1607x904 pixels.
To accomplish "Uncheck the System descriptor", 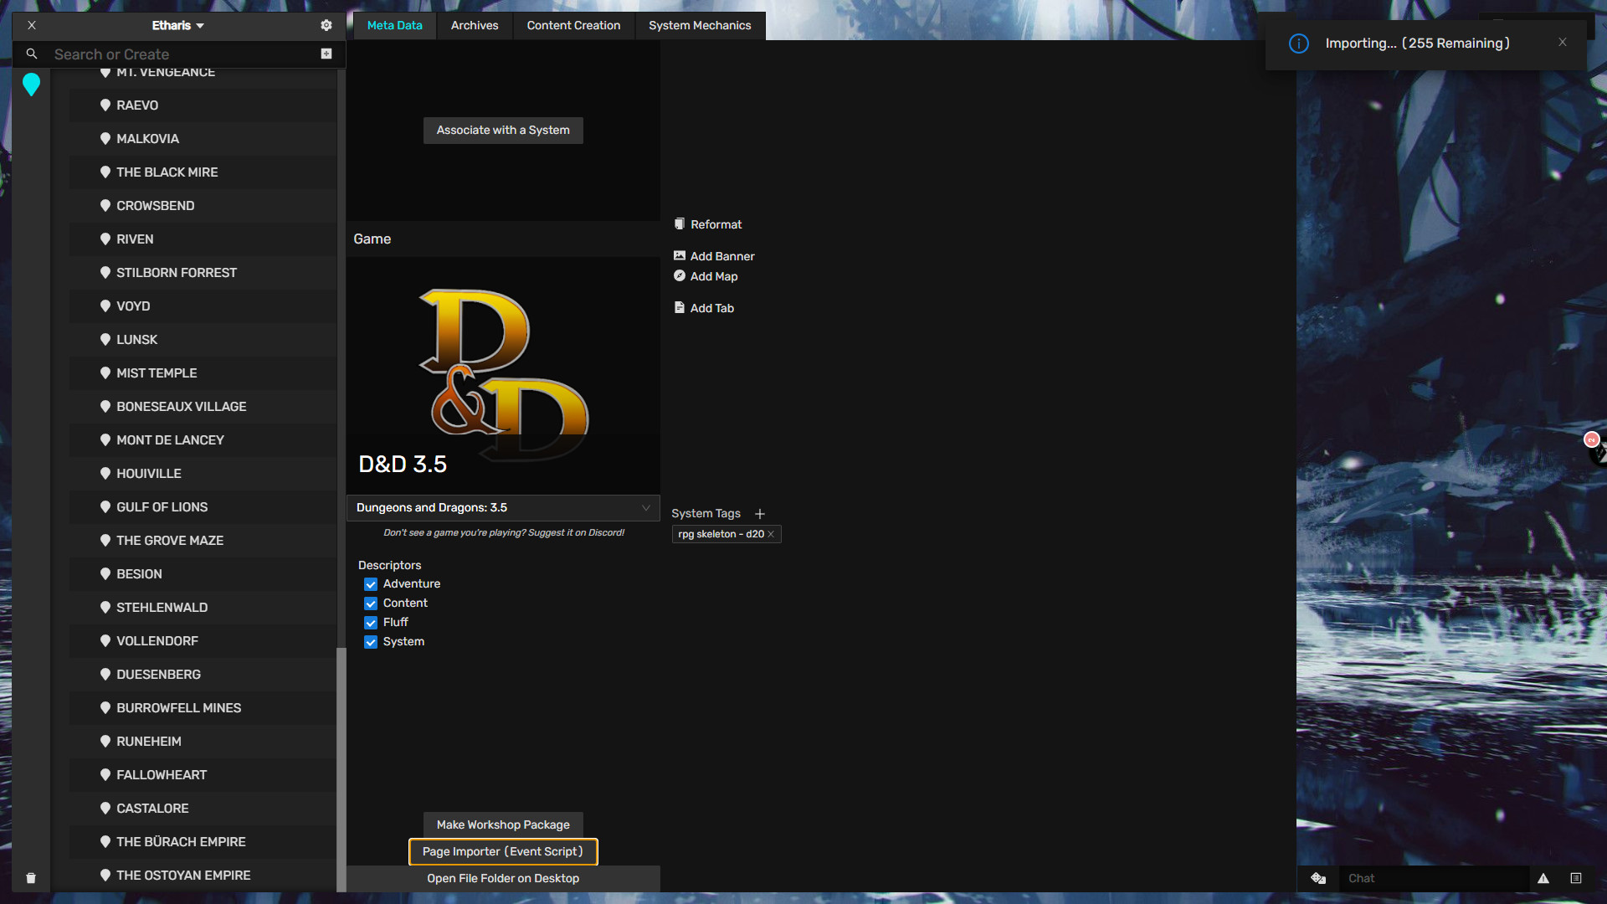I will [x=371, y=642].
